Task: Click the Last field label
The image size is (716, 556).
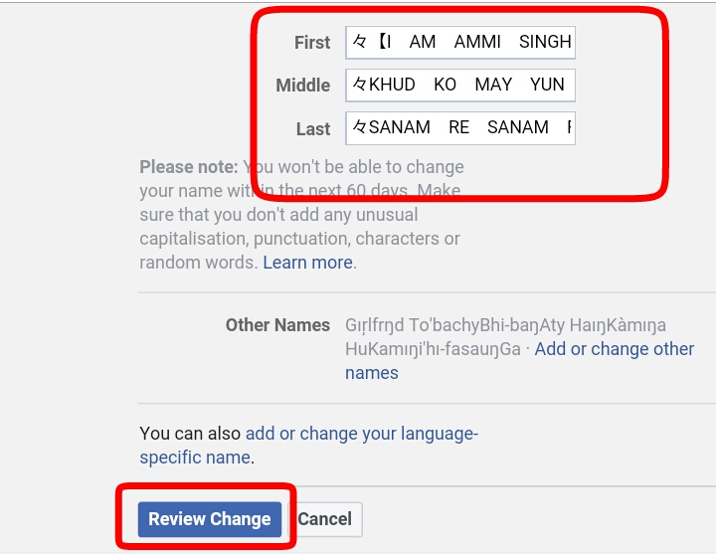Action: pyautogui.click(x=313, y=129)
